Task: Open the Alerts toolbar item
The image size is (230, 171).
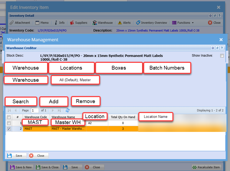Action: pyautogui.click(x=124, y=23)
